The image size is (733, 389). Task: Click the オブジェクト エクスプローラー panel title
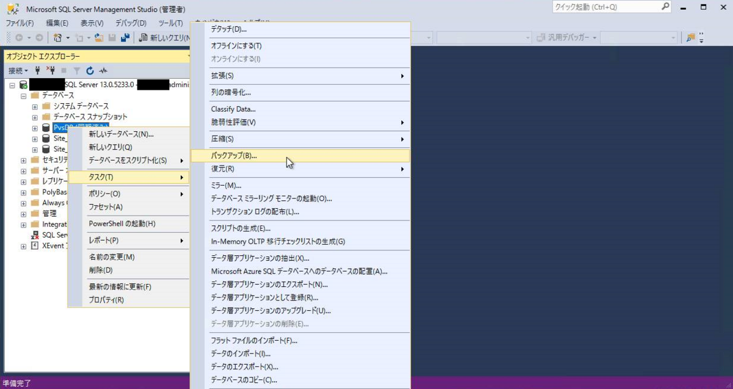tap(43, 56)
